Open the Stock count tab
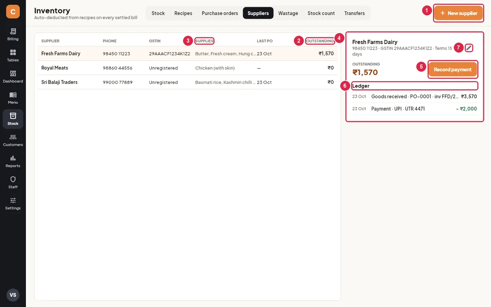 pos(321,13)
